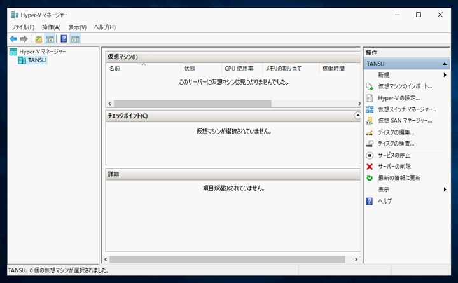Click サーバーの削除 action text

click(x=394, y=167)
